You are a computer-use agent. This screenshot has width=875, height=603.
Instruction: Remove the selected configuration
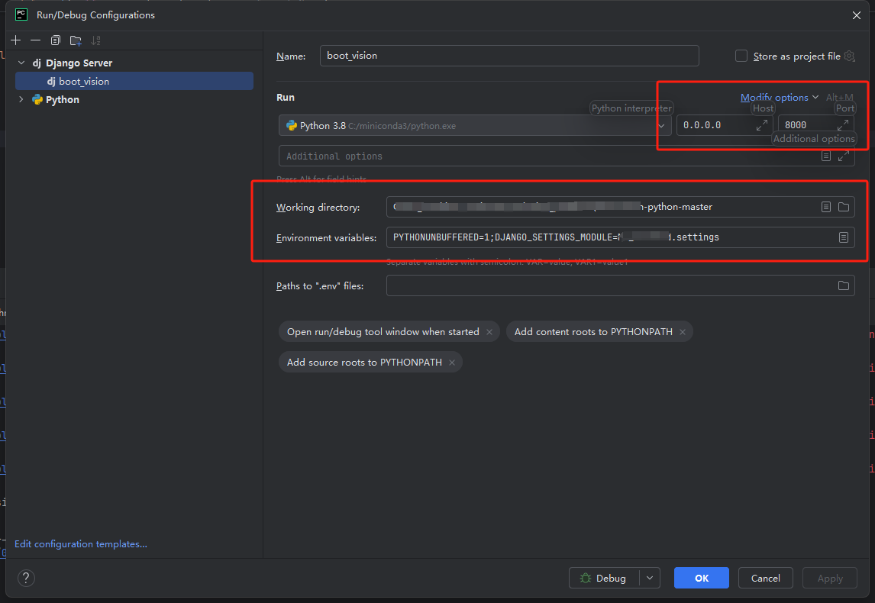click(x=35, y=40)
